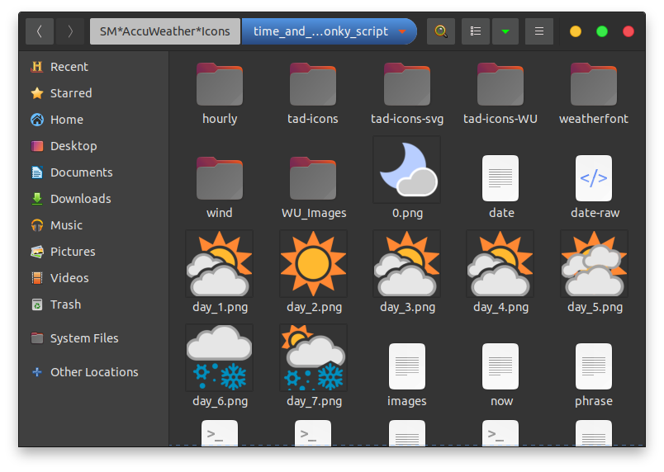Viewport: 664px width, 472px height.
Task: Open Other Locations in sidebar
Action: (x=93, y=372)
